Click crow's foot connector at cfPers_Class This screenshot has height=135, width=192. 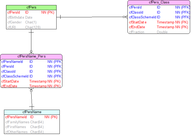(125, 17)
